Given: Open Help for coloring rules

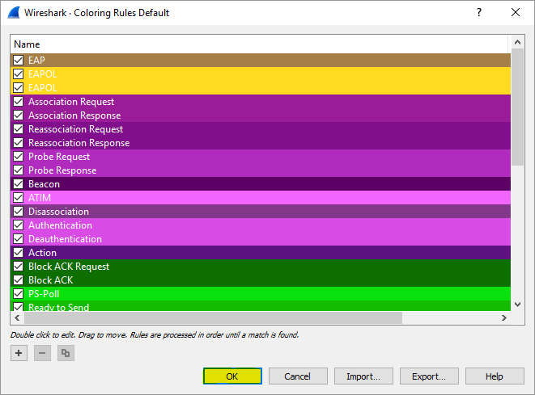Looking at the screenshot, I should pos(495,376).
